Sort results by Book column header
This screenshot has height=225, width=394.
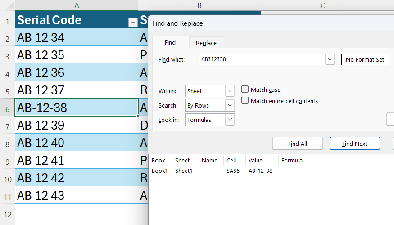pos(160,161)
